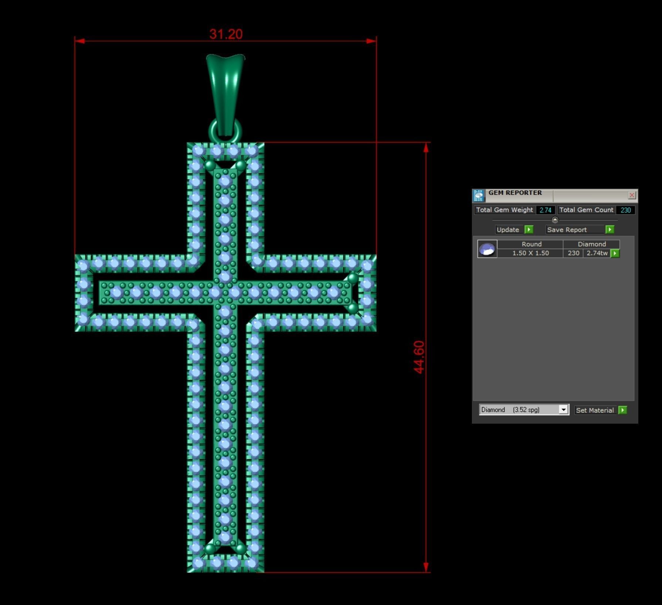Click the green arrow next to Set Material

pyautogui.click(x=623, y=410)
